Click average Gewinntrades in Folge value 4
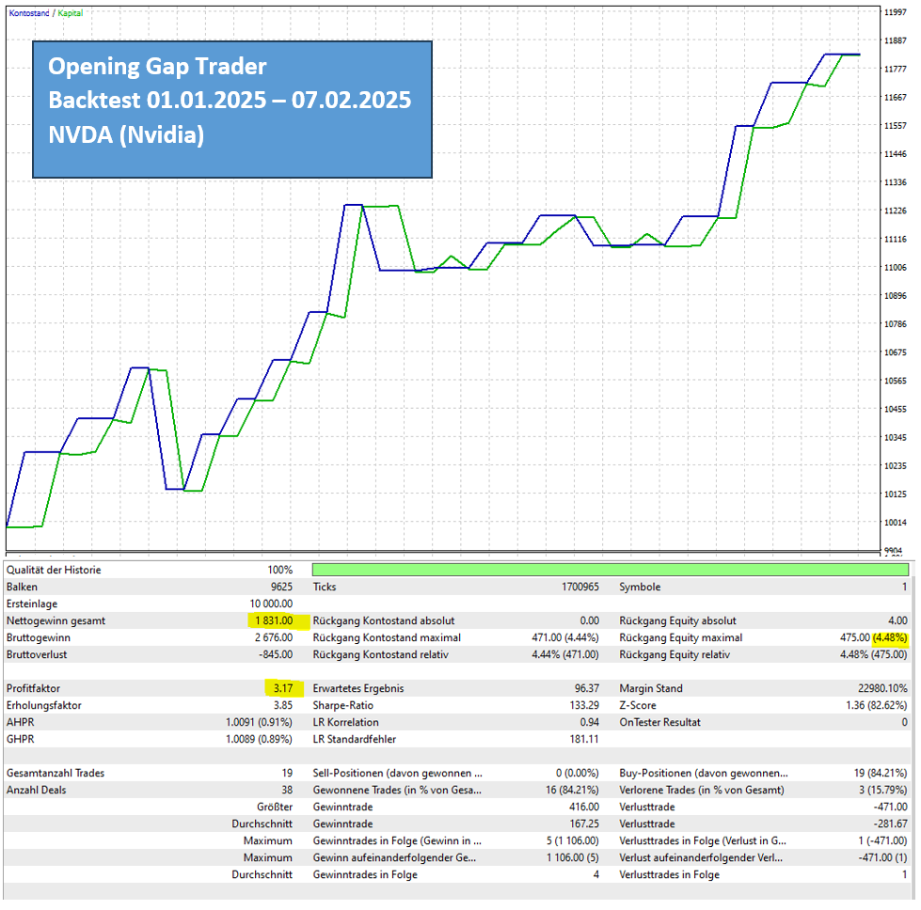 596,876
